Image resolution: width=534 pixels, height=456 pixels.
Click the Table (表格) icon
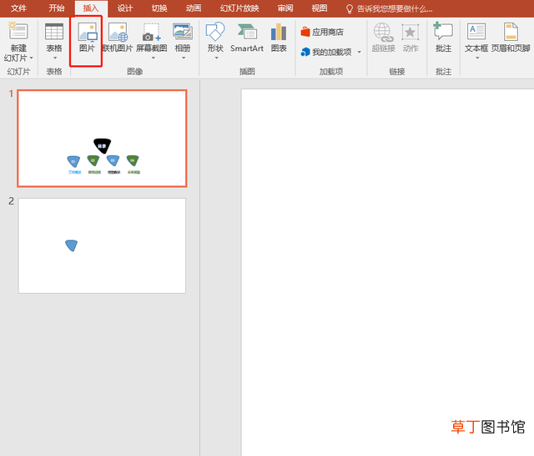54,32
